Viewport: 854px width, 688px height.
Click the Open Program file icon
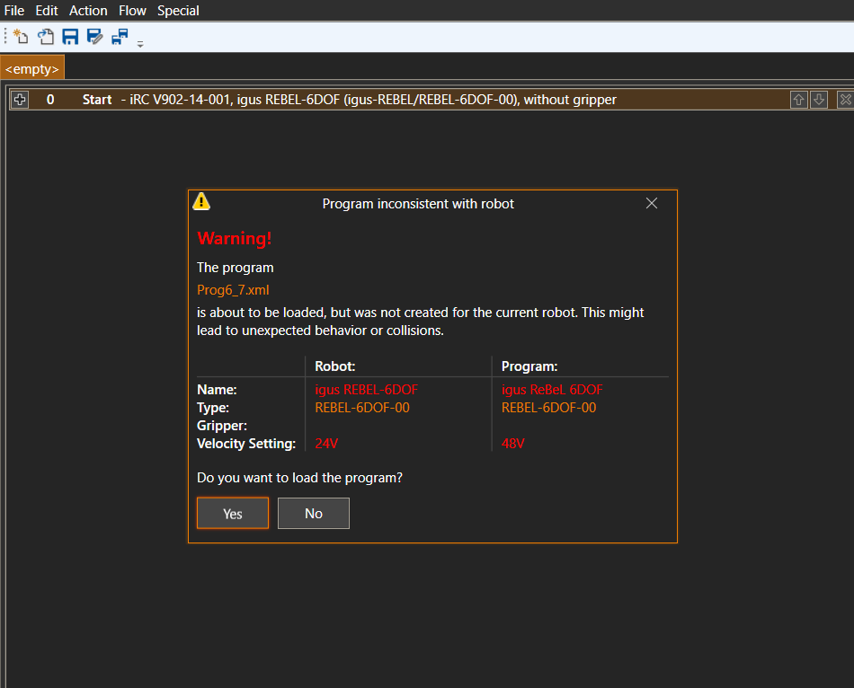pos(46,37)
